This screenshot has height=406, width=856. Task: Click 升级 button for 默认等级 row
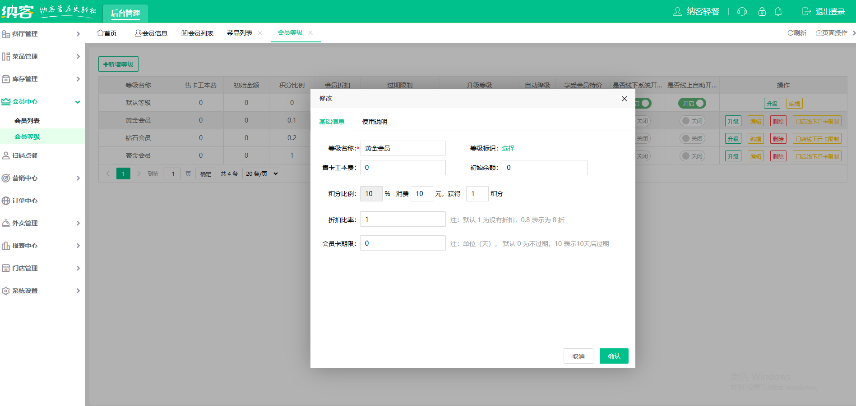[772, 103]
